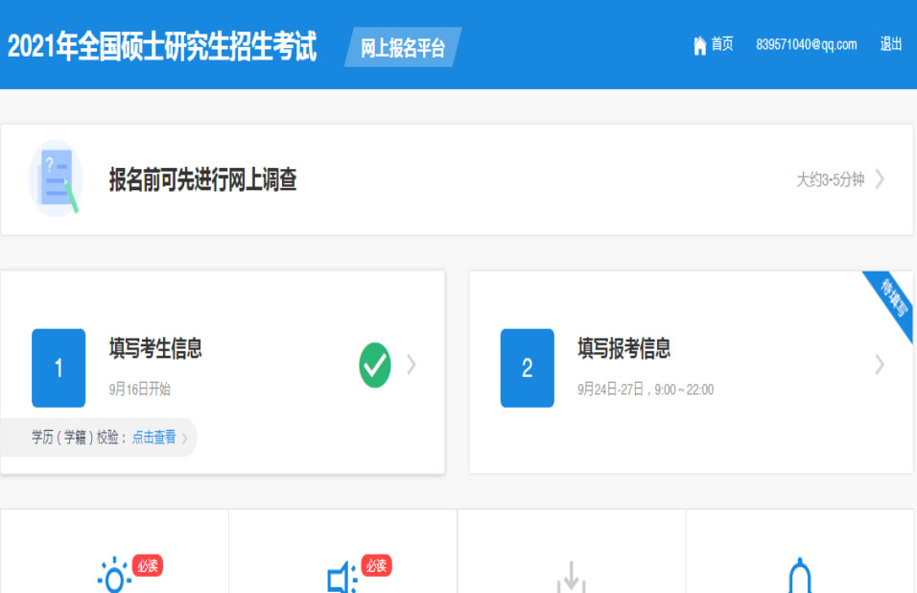This screenshot has width=917, height=593.
Task: Expand the chevron in 填写考生信息 card
Action: [411, 365]
